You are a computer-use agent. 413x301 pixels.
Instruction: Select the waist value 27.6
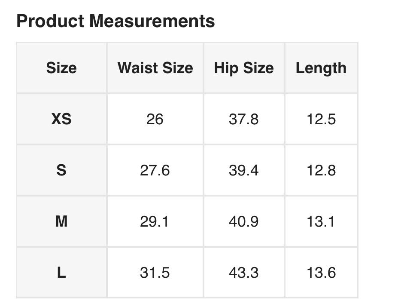pyautogui.click(x=155, y=170)
